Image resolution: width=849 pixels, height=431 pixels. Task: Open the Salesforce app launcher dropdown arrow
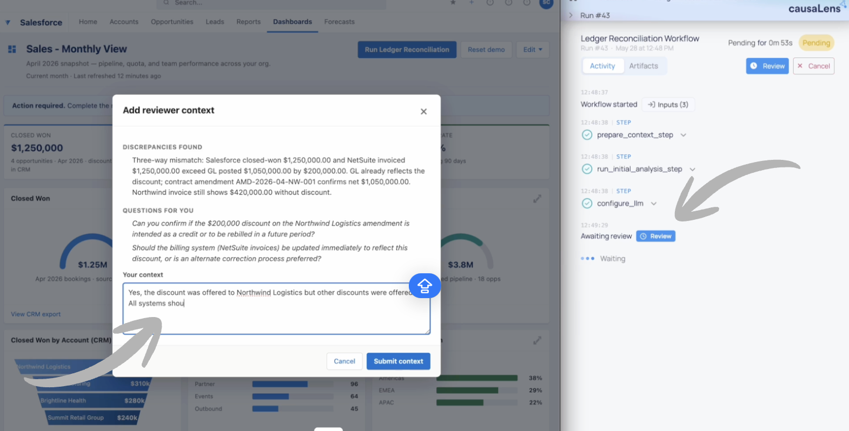point(8,23)
